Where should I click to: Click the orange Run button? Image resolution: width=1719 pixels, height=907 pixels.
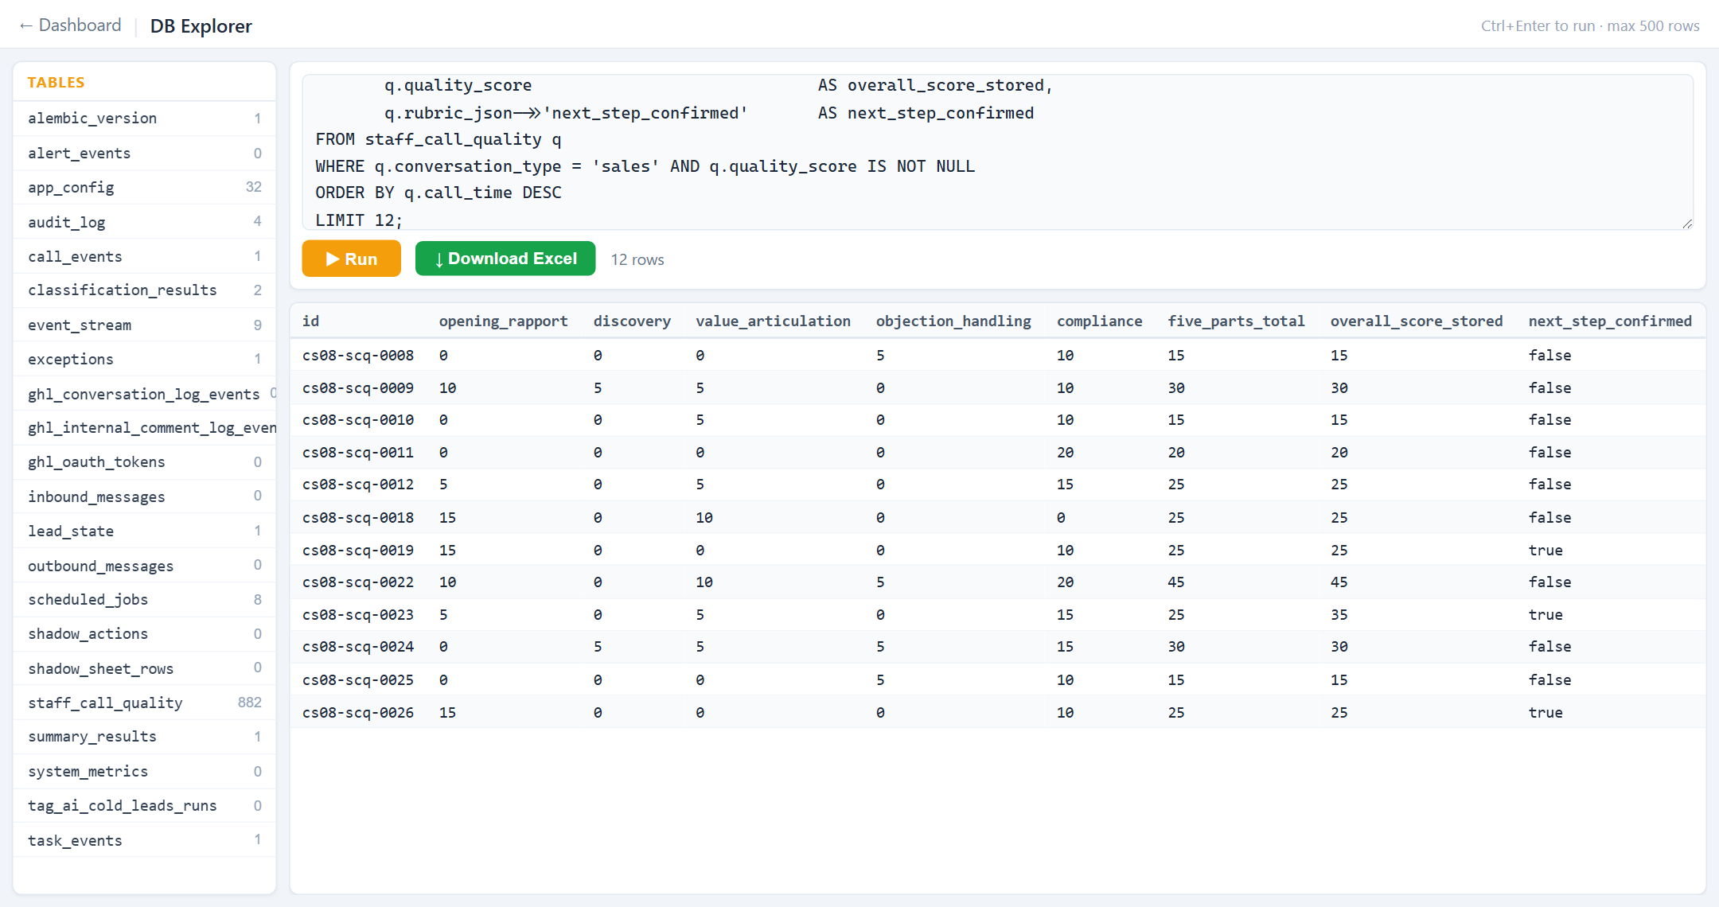pos(351,259)
